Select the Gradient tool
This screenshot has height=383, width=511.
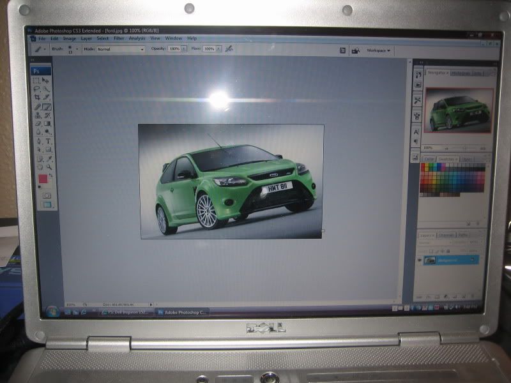[48, 123]
